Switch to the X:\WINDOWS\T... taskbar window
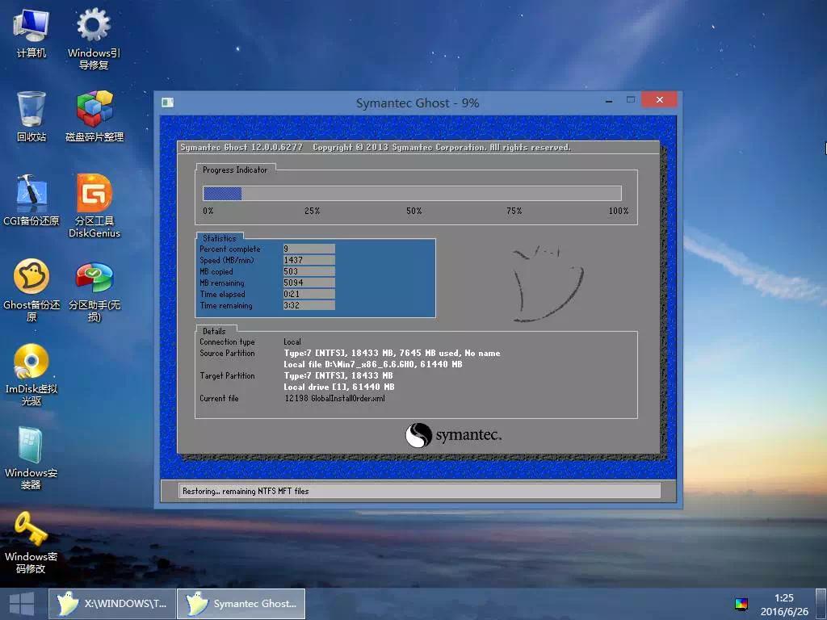This screenshot has height=620, width=827. (x=111, y=603)
